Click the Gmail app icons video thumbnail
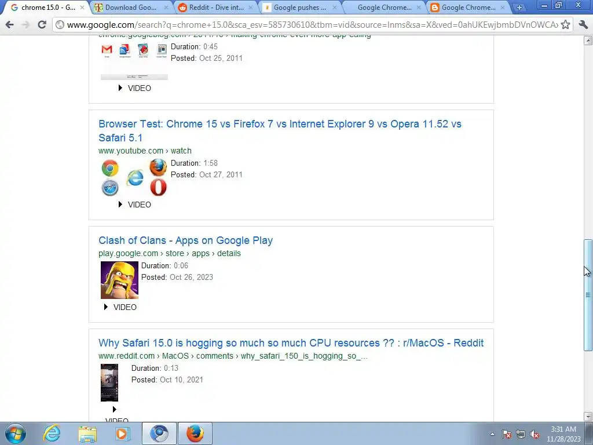This screenshot has height=445, width=593. tap(134, 61)
